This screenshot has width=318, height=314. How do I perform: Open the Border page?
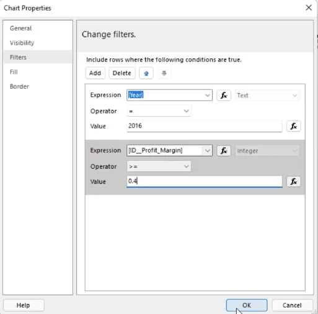point(19,86)
